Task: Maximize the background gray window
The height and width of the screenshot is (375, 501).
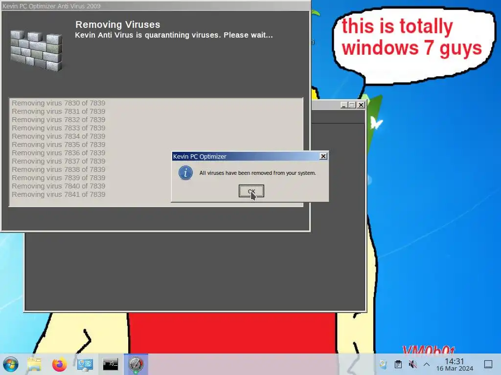Action: tap(352, 105)
